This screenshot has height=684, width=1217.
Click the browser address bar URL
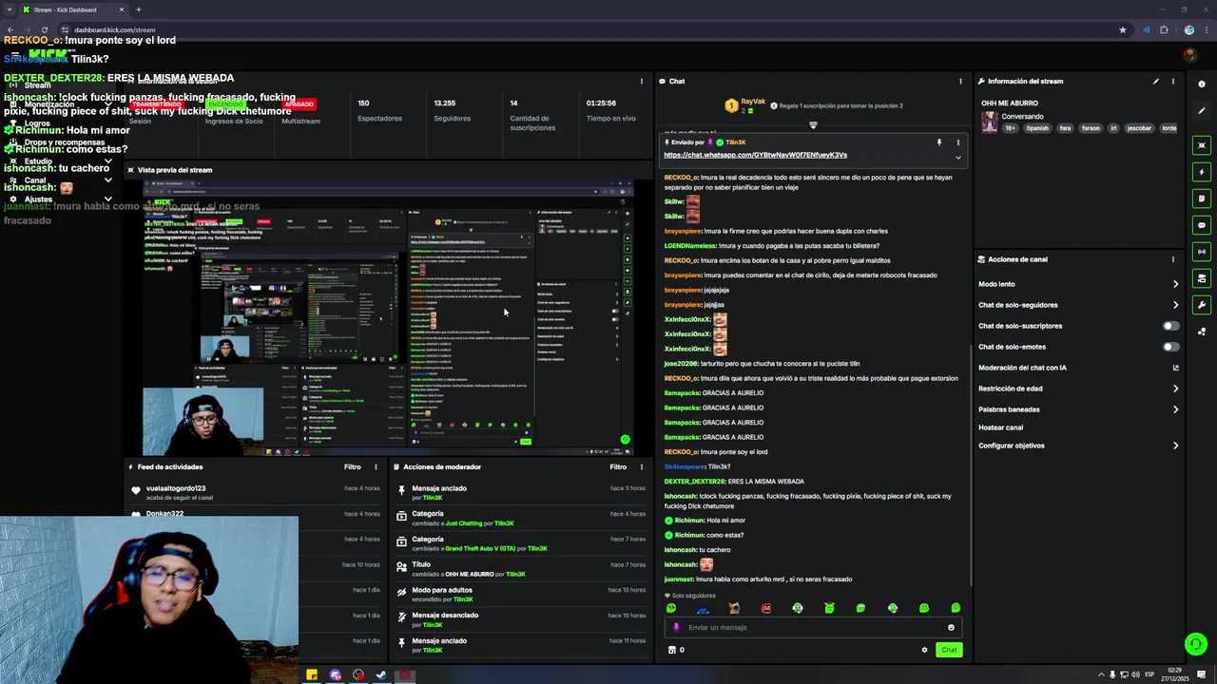tap(114, 29)
